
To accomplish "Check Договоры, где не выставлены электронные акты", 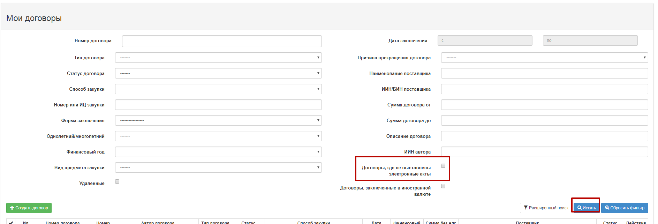I will (x=443, y=166).
